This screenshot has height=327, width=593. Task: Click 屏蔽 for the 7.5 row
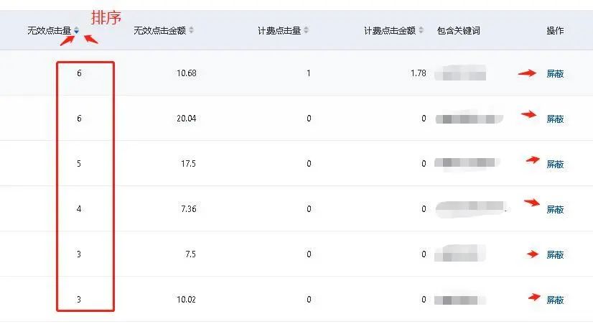click(555, 254)
